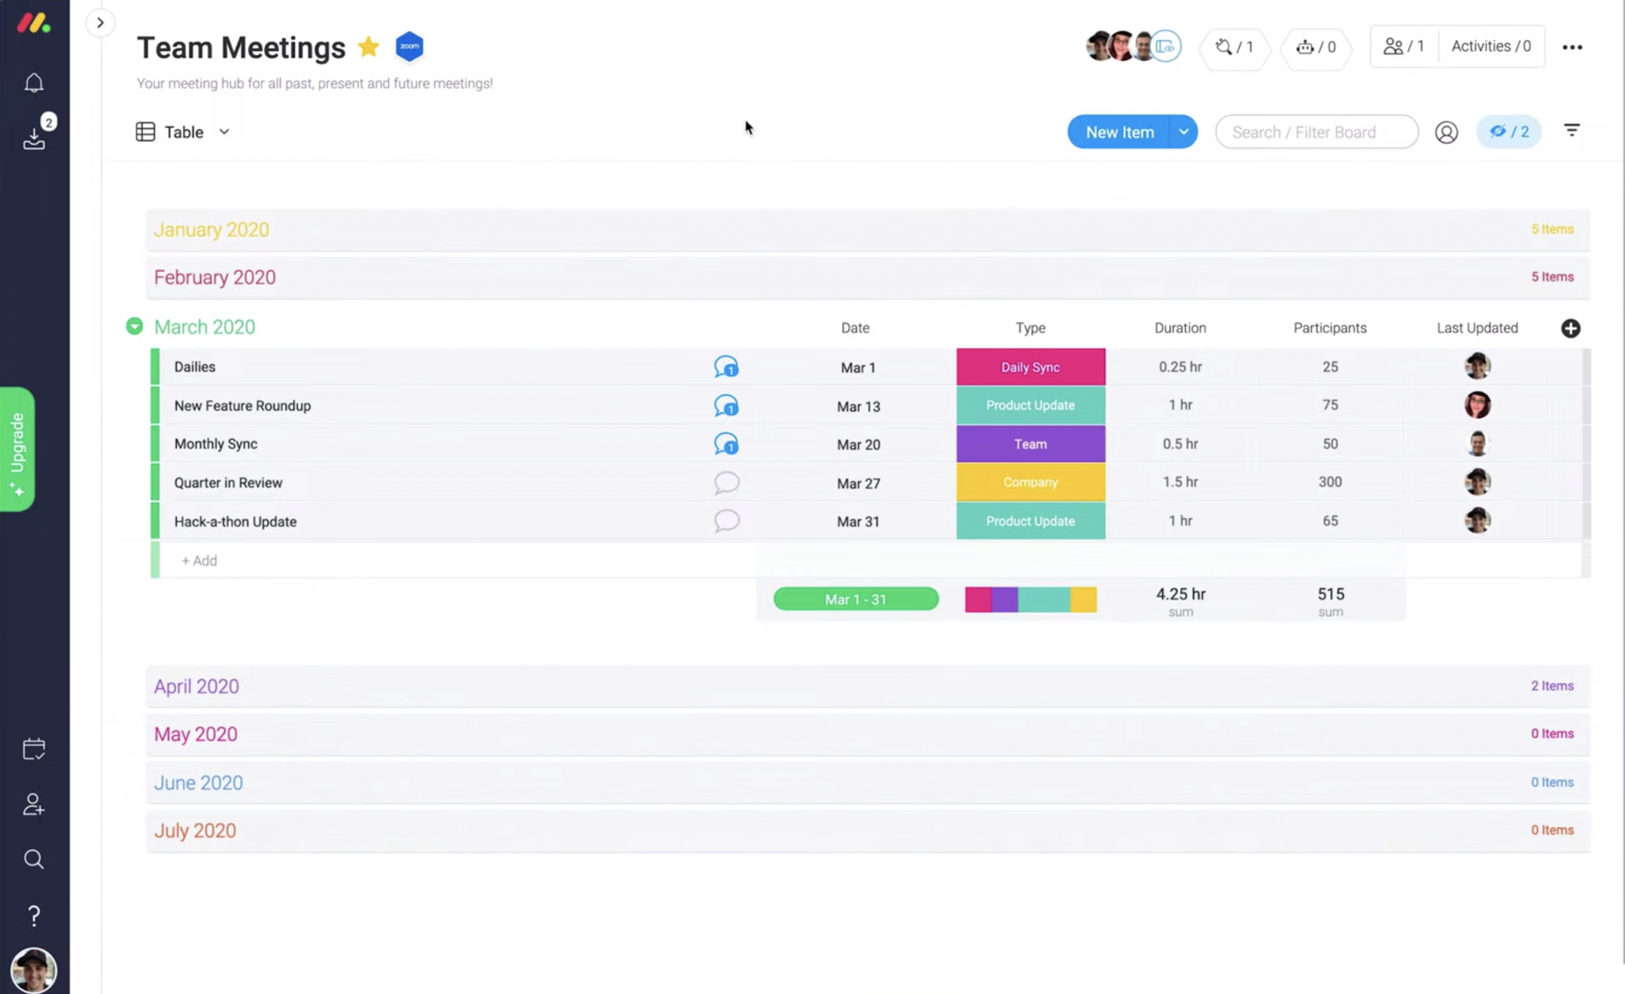This screenshot has width=1625, height=994.
Task: Select the calendar icon in the sidebar
Action: click(34, 748)
